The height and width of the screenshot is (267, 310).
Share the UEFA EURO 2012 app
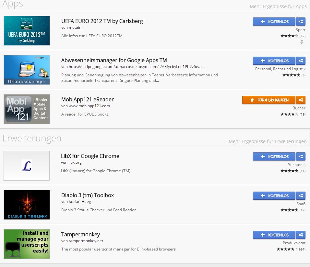[301, 21]
